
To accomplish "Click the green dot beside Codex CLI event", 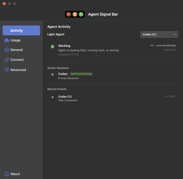I will (53, 97).
